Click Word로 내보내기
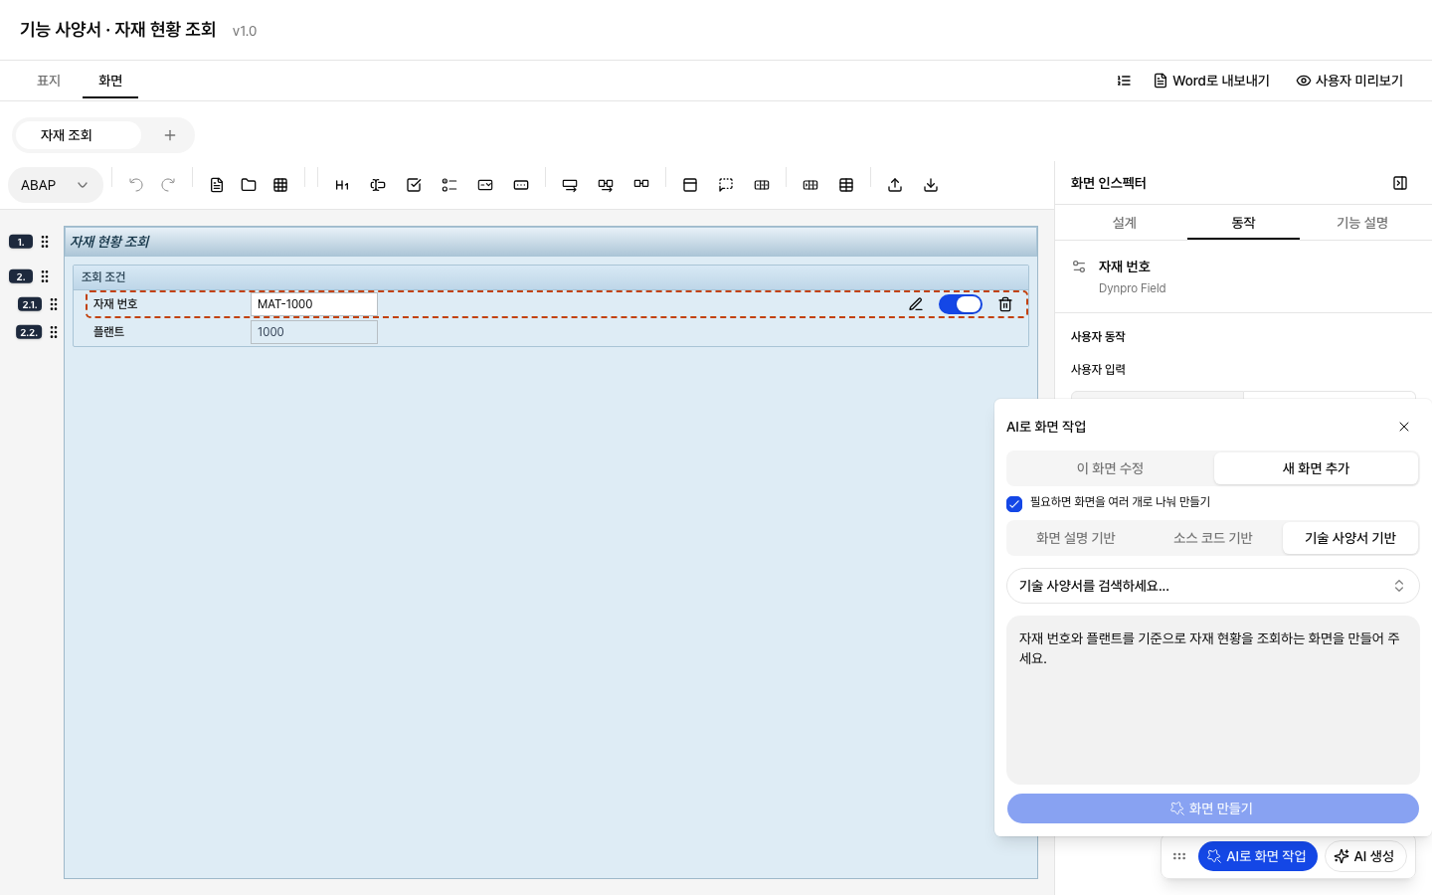 click(1212, 81)
